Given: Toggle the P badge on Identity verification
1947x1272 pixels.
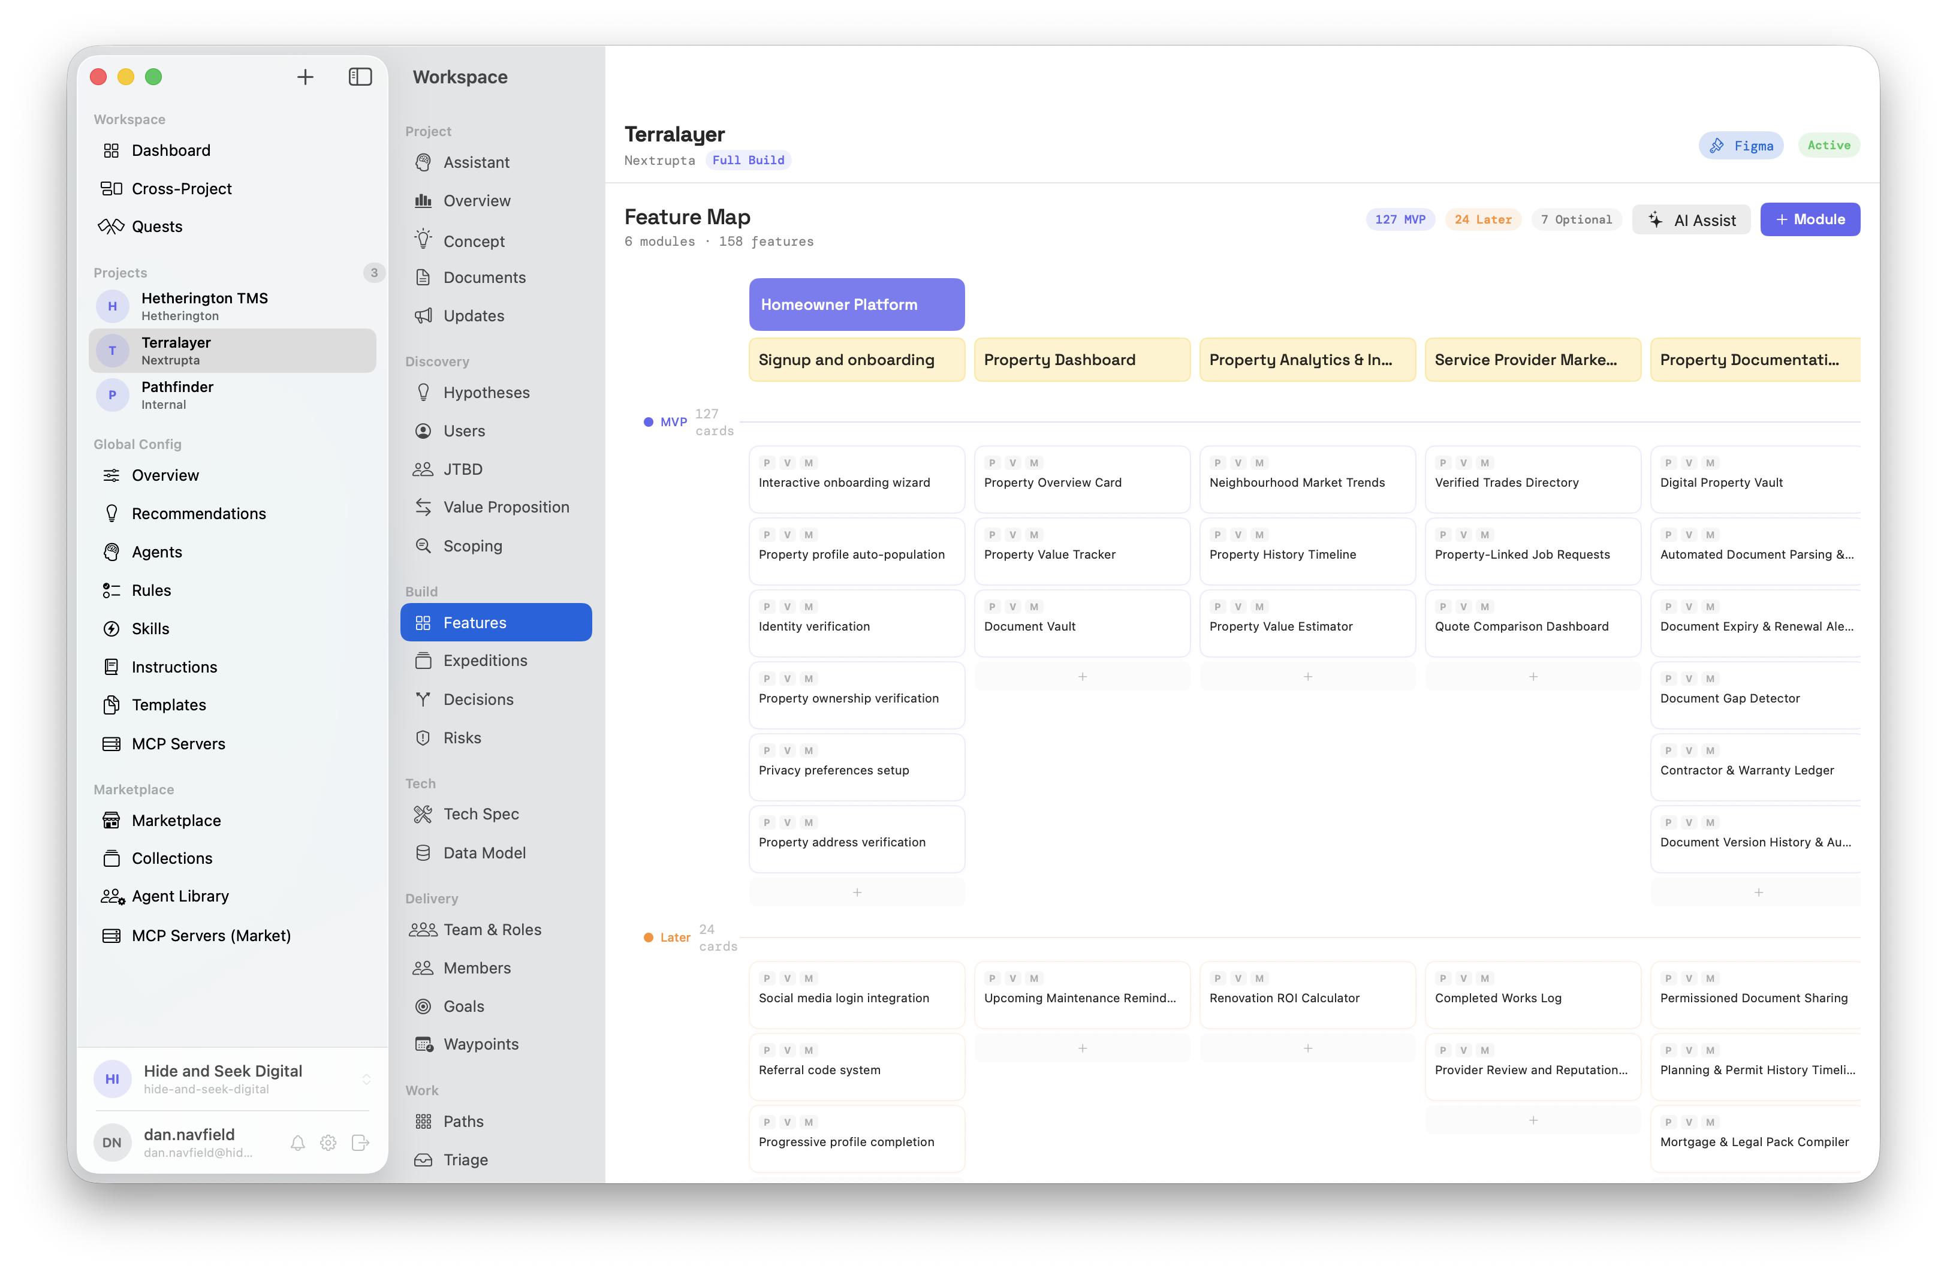Looking at the screenshot, I should (767, 607).
